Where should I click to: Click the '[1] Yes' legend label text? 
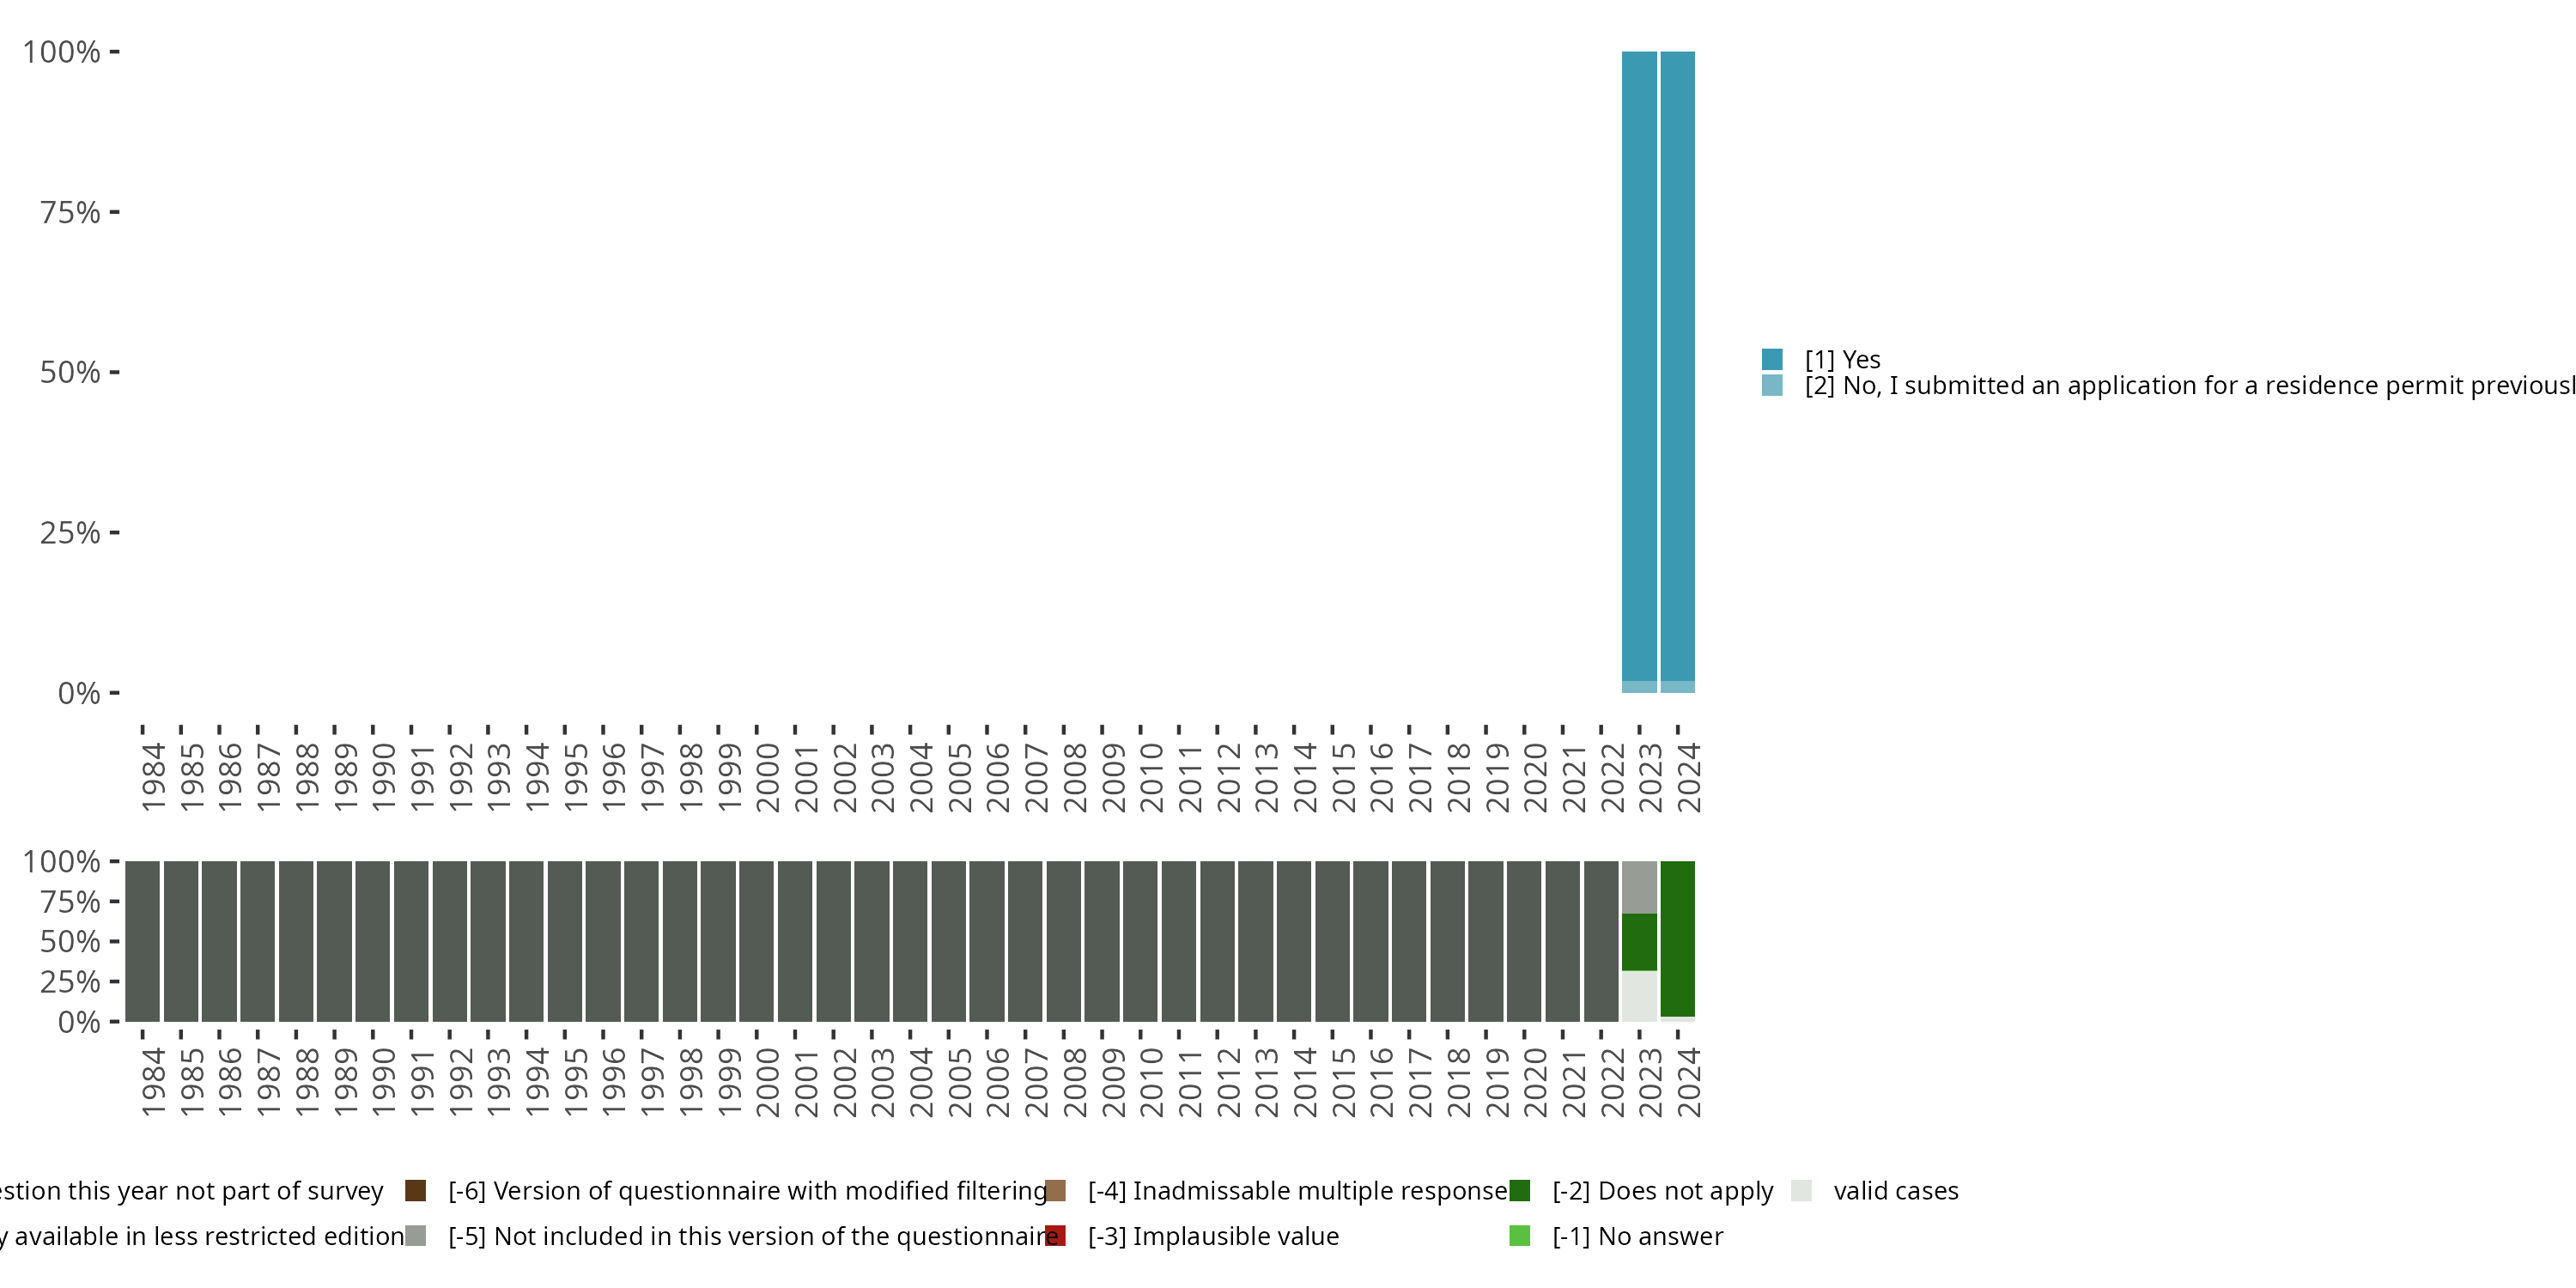point(1842,359)
